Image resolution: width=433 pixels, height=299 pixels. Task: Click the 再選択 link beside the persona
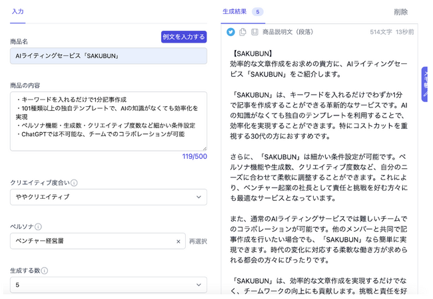198,242
